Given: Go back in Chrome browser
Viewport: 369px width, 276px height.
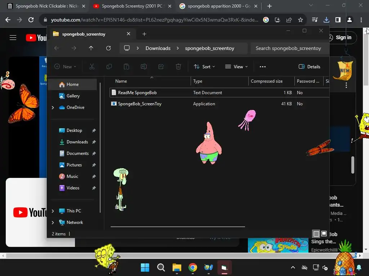Looking at the screenshot, I should (x=8, y=20).
